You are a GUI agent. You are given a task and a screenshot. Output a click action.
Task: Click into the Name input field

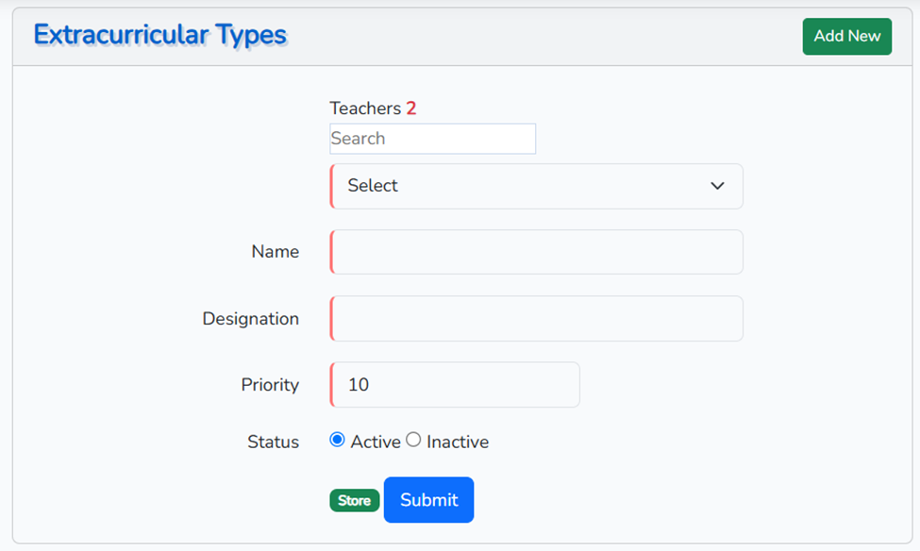(x=536, y=252)
